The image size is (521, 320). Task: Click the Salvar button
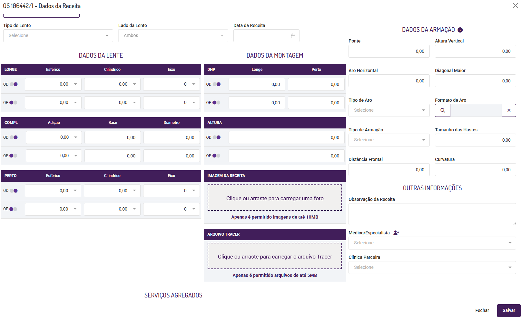click(x=508, y=310)
